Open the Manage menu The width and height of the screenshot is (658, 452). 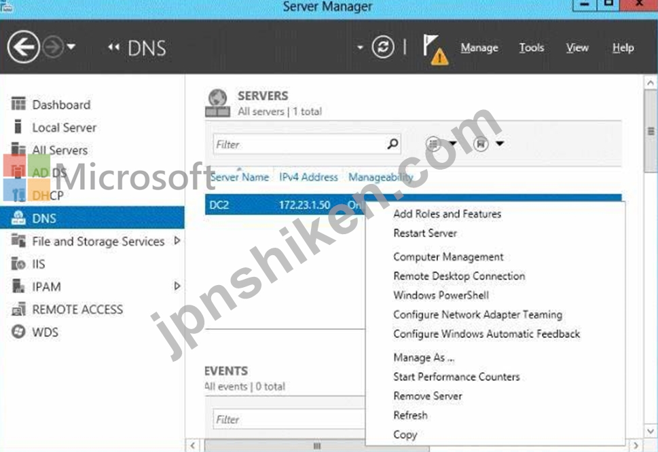(479, 48)
